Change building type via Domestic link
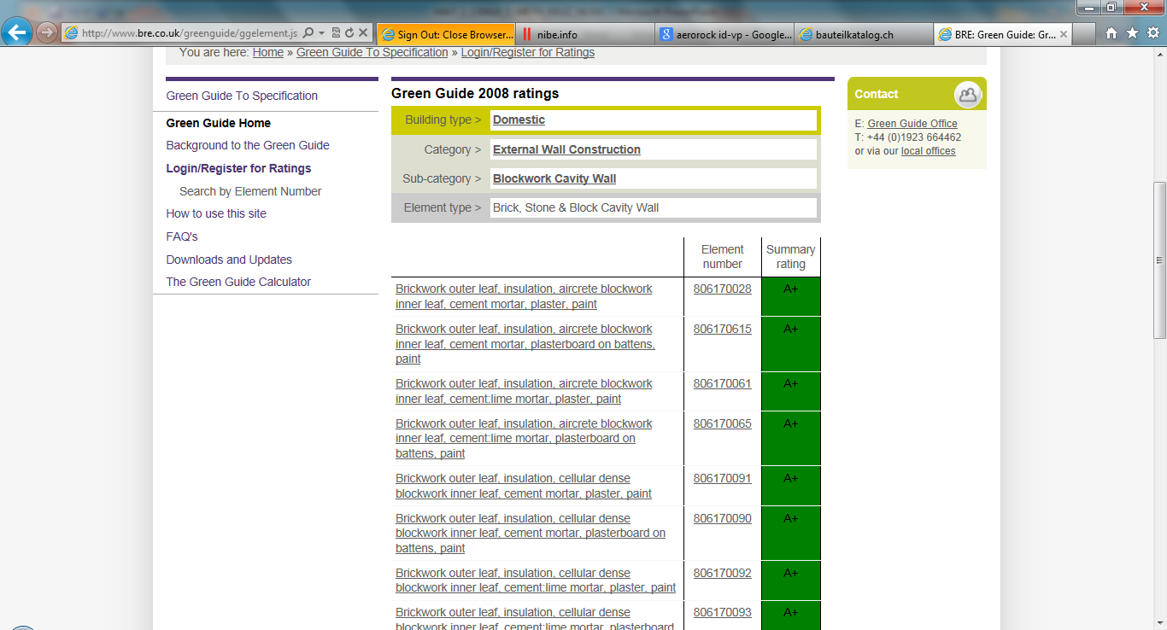The width and height of the screenshot is (1167, 630). [x=519, y=120]
